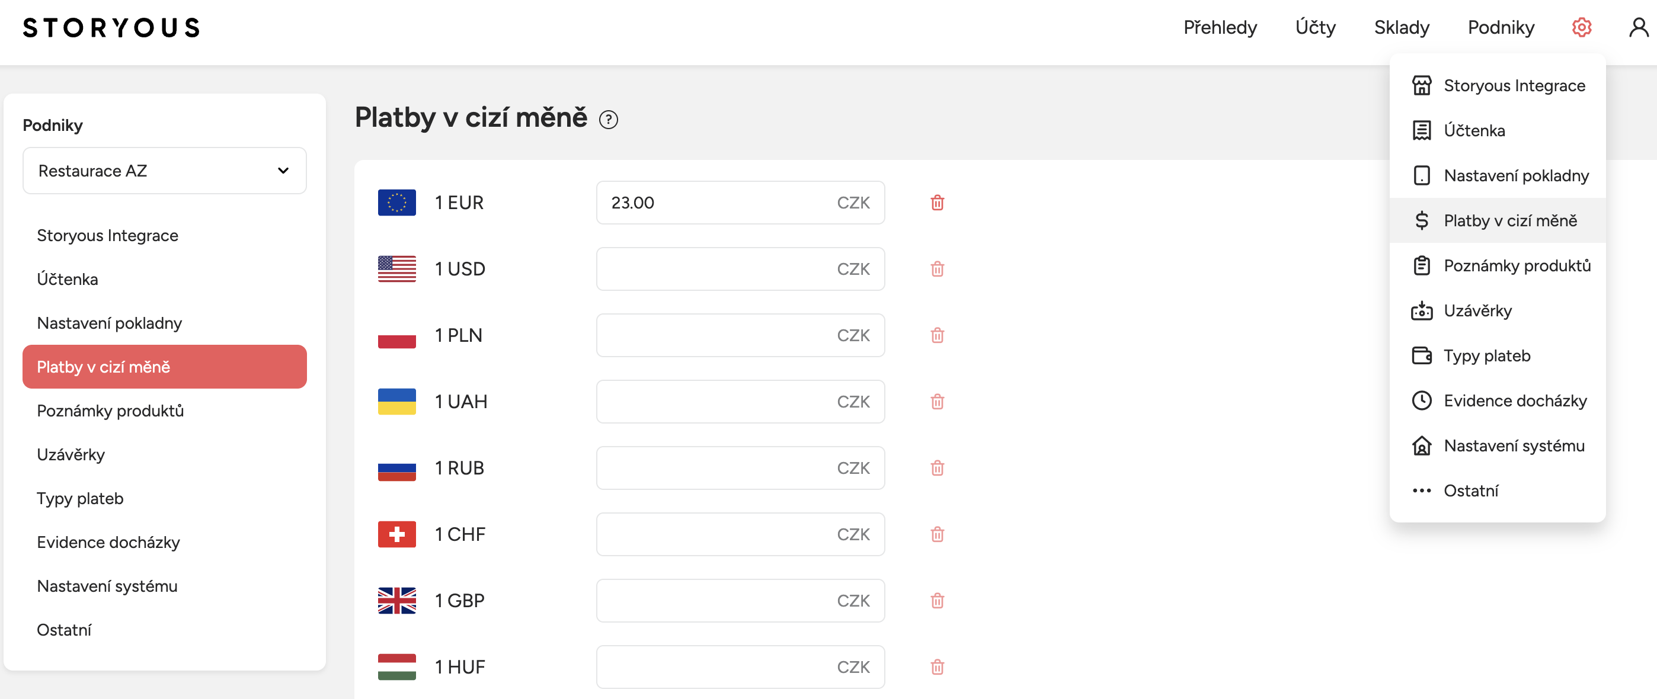Select Účtenka in the settings dropdown menu
This screenshot has width=1657, height=699.
click(x=1474, y=130)
